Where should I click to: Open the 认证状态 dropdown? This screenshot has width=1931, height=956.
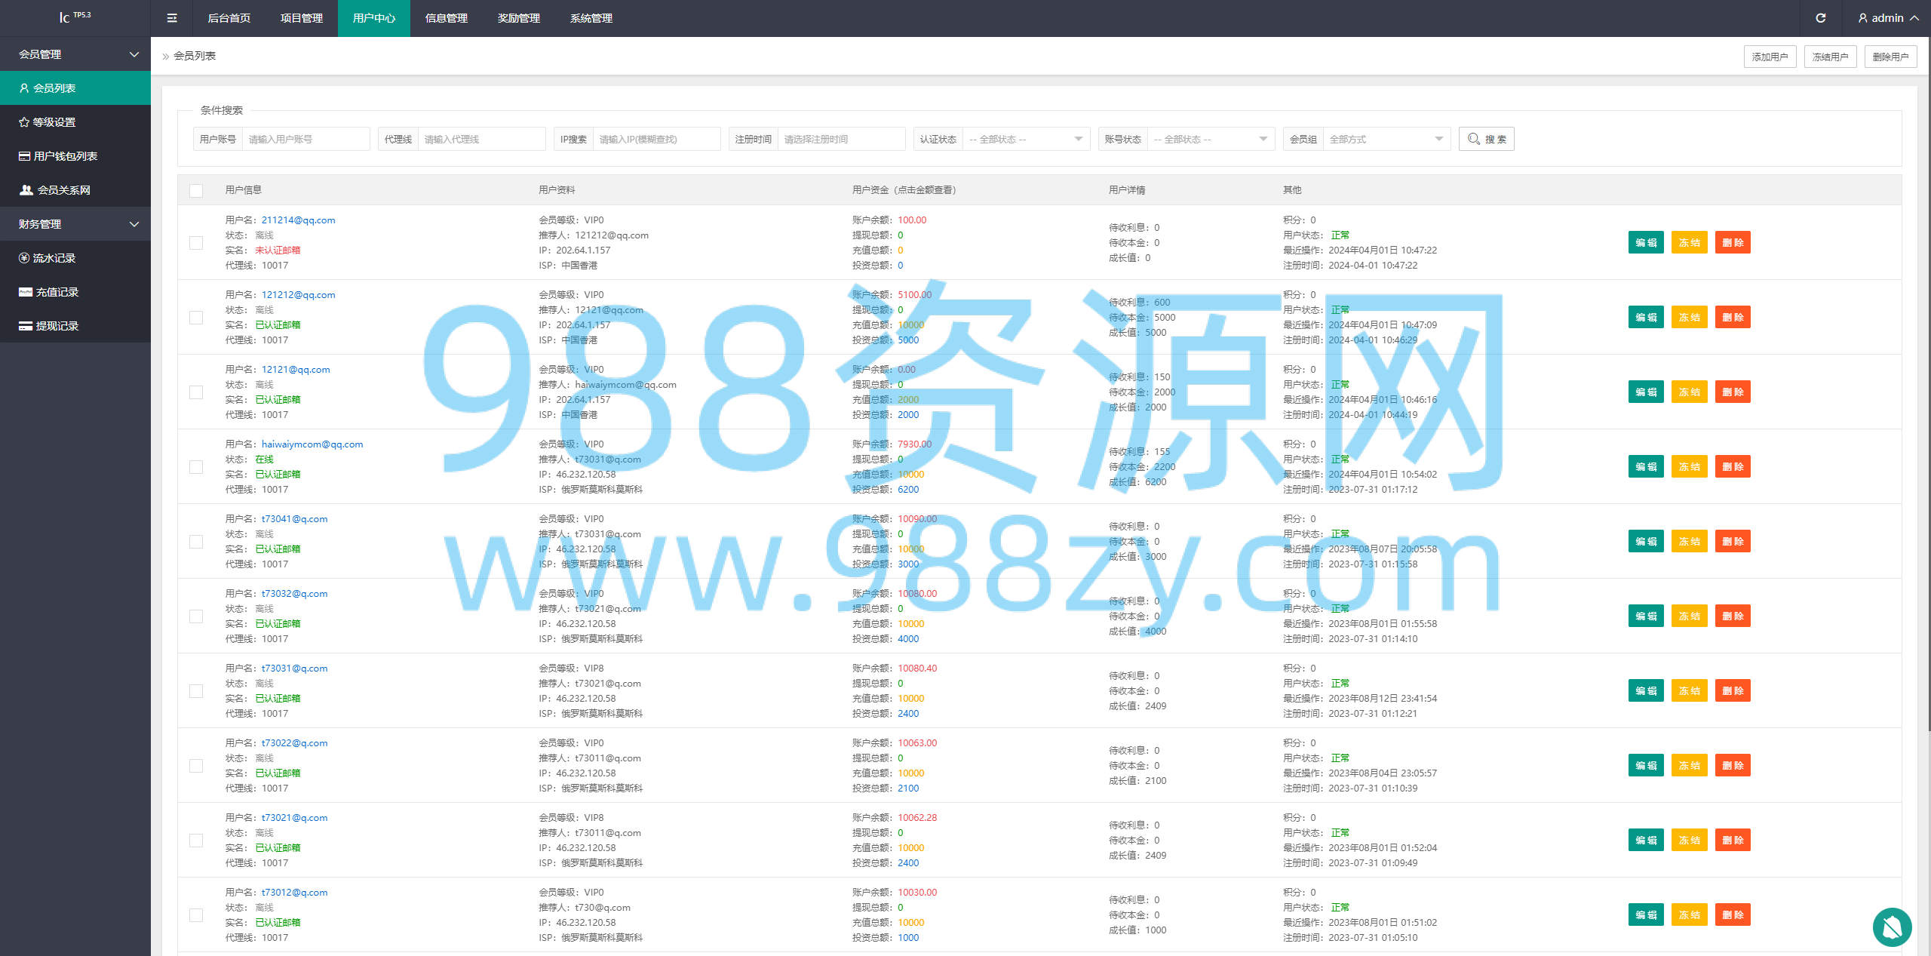coord(1026,139)
